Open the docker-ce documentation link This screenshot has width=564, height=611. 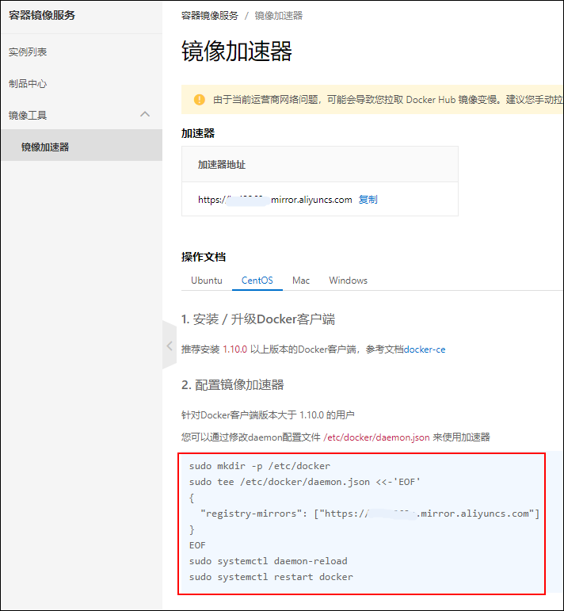[424, 349]
